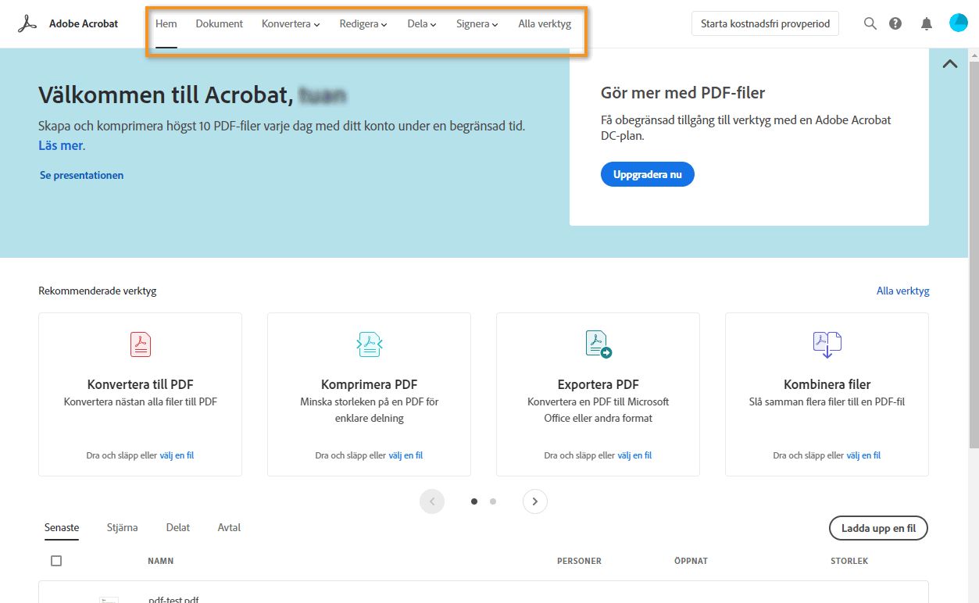The width and height of the screenshot is (979, 603).
Task: Sort by the NAMN column header
Action: [x=161, y=561]
